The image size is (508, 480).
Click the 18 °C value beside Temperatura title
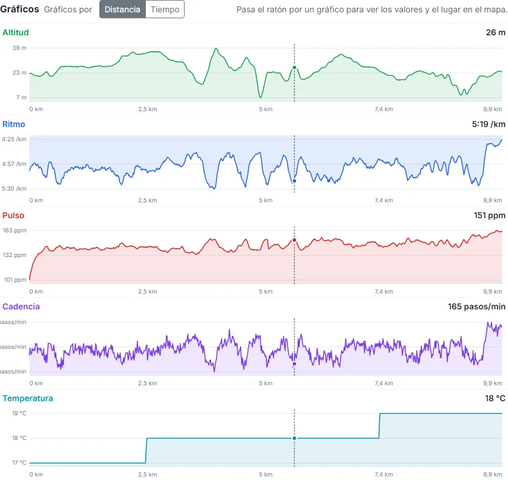pos(495,398)
